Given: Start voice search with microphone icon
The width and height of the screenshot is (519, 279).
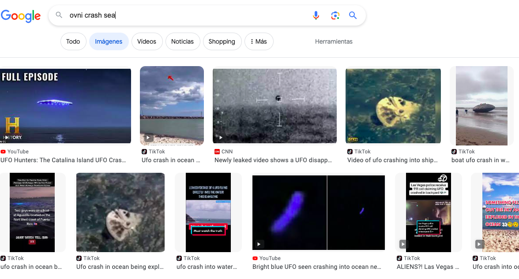Looking at the screenshot, I should (316, 15).
